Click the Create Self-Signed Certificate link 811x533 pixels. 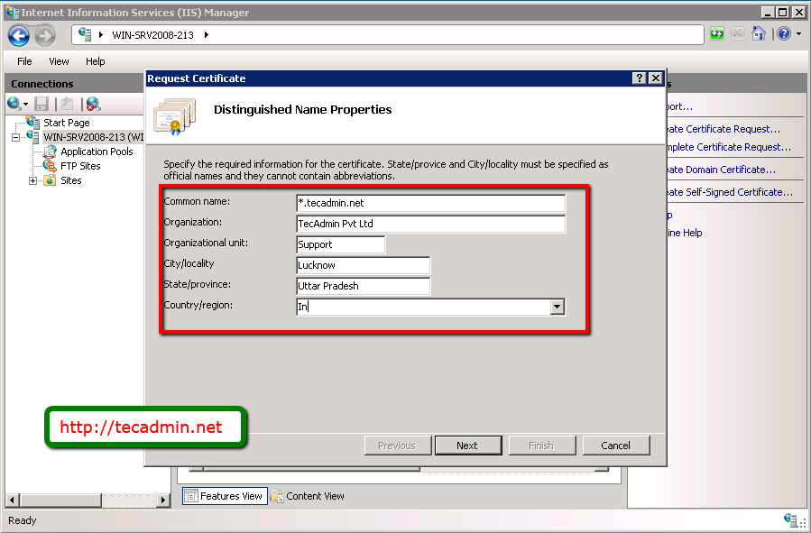tap(730, 192)
